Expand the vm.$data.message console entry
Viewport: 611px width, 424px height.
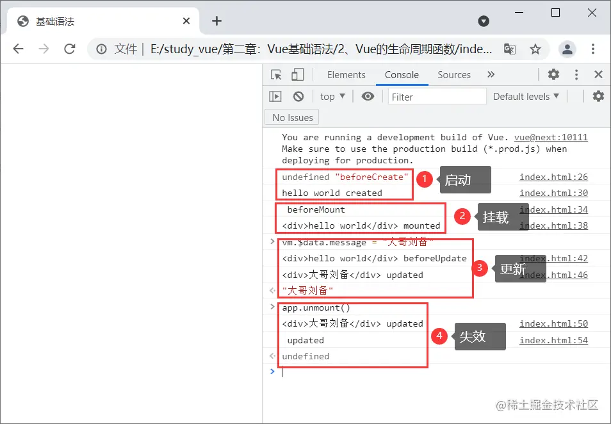click(272, 241)
